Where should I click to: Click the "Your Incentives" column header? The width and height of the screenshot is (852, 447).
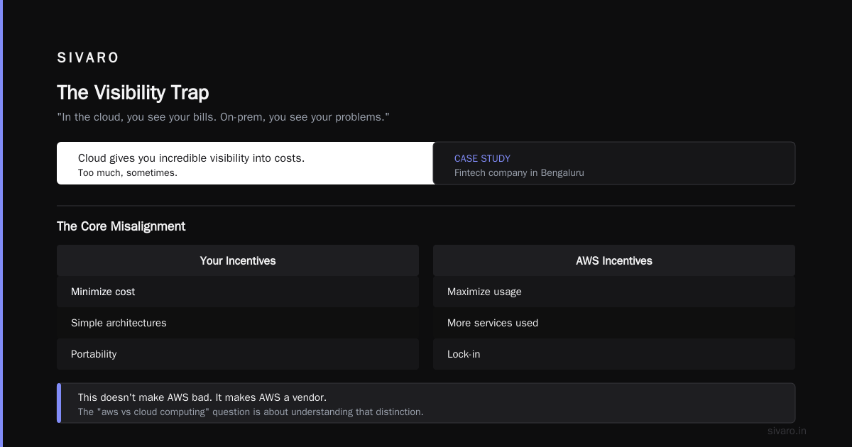pos(238,260)
